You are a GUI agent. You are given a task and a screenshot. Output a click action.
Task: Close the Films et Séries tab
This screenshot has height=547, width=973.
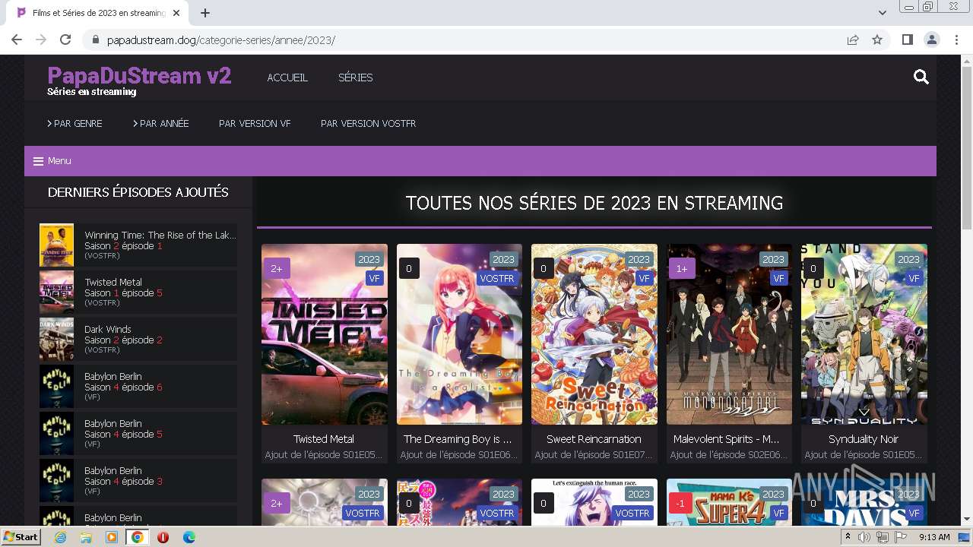click(x=176, y=13)
